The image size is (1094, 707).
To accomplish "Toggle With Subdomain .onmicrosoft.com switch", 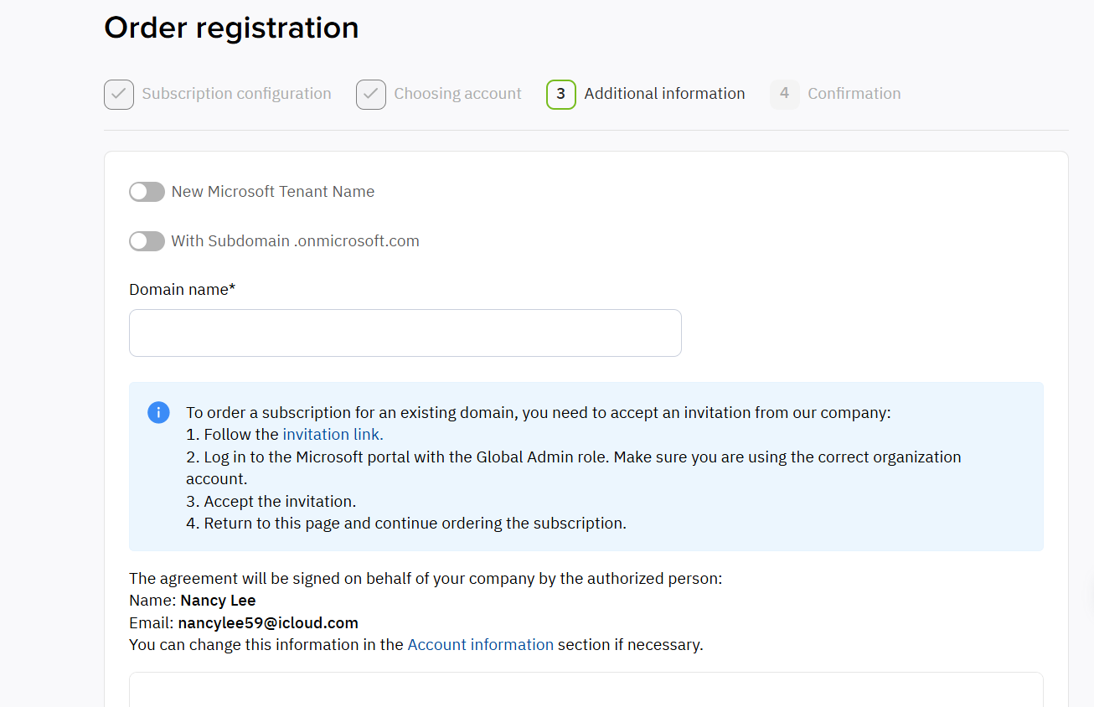I will pyautogui.click(x=147, y=241).
